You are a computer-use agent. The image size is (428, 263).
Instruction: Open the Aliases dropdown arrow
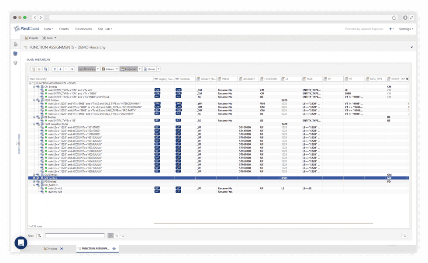[x=117, y=69]
